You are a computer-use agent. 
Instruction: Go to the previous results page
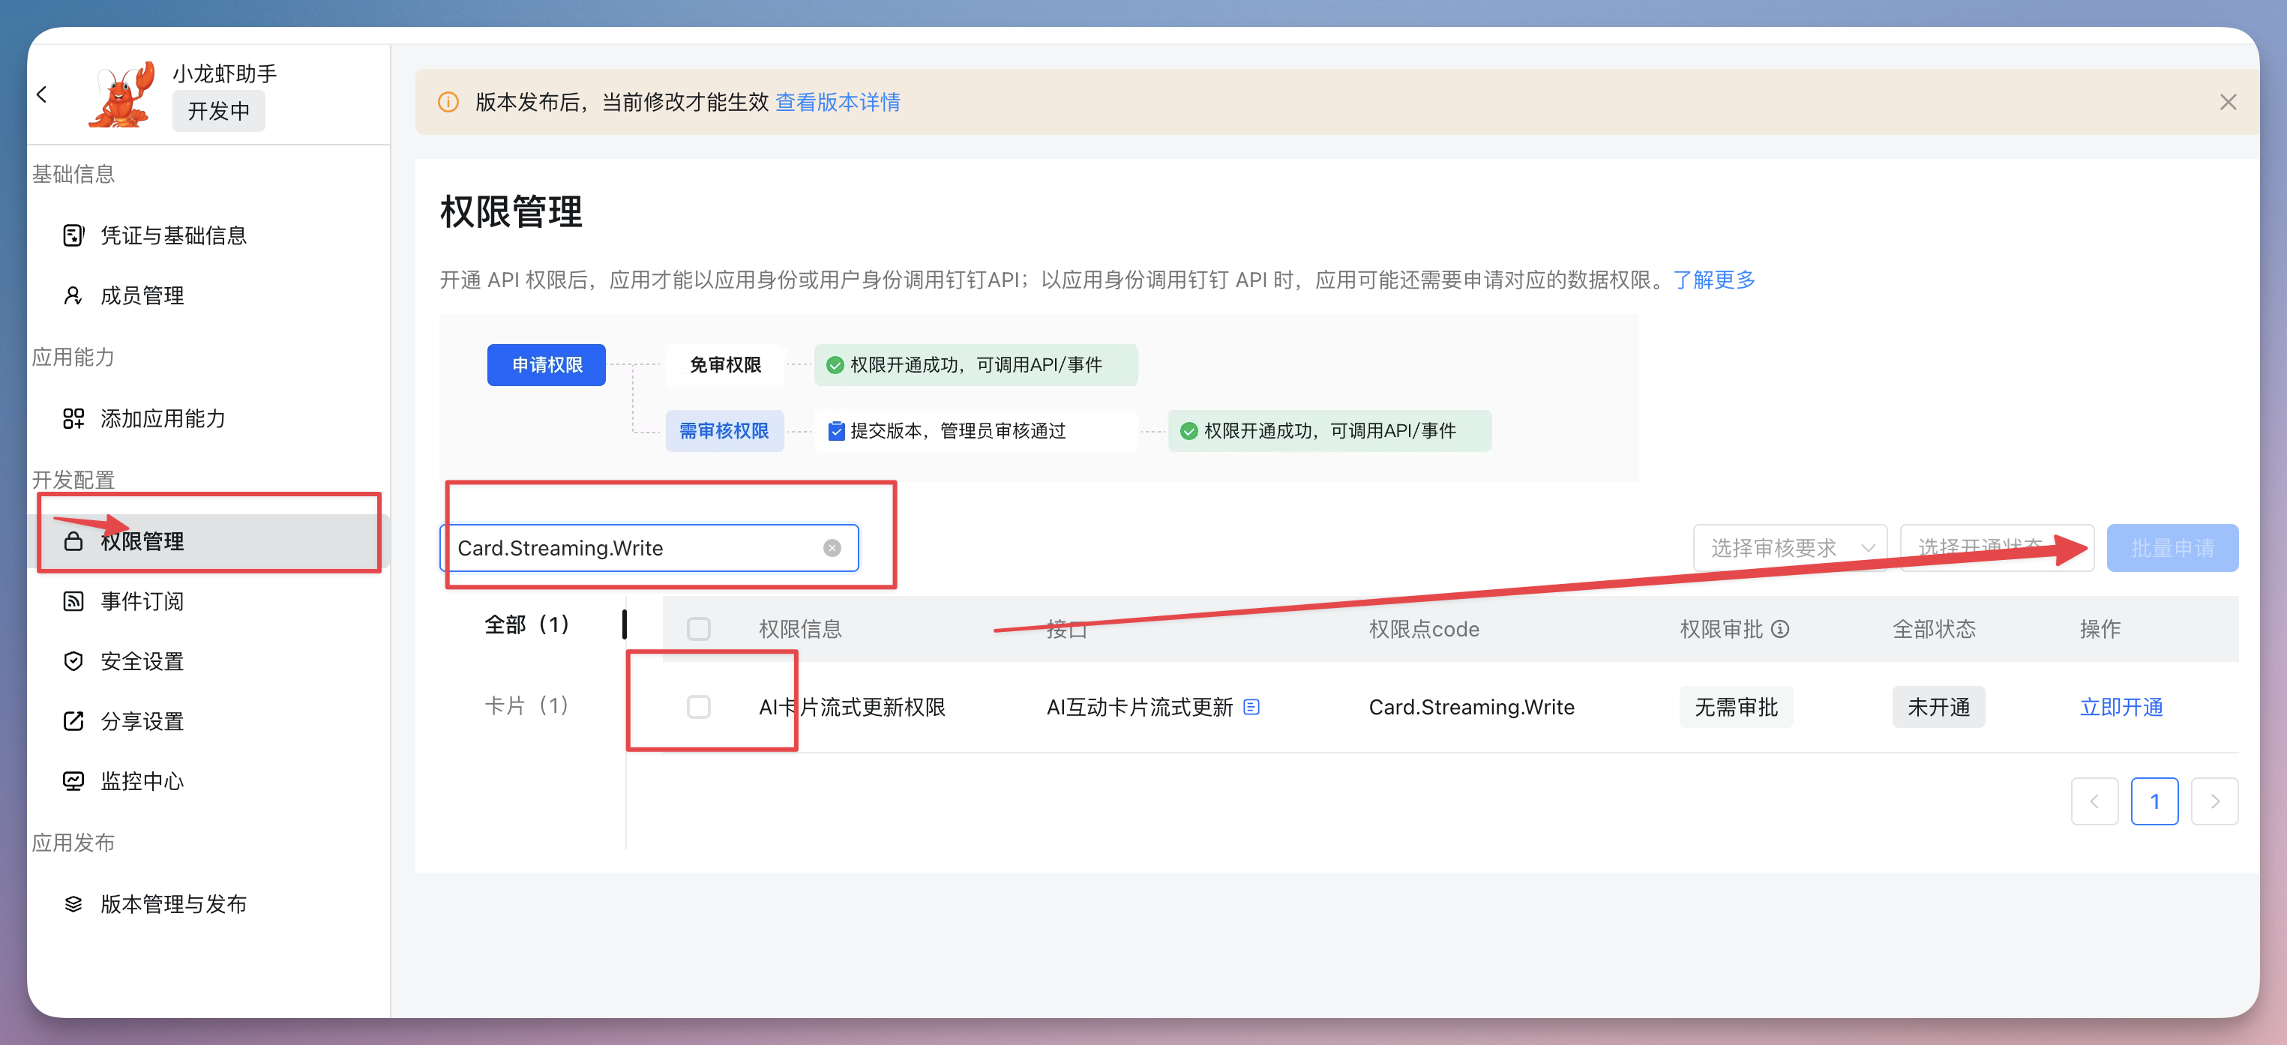coord(2094,801)
